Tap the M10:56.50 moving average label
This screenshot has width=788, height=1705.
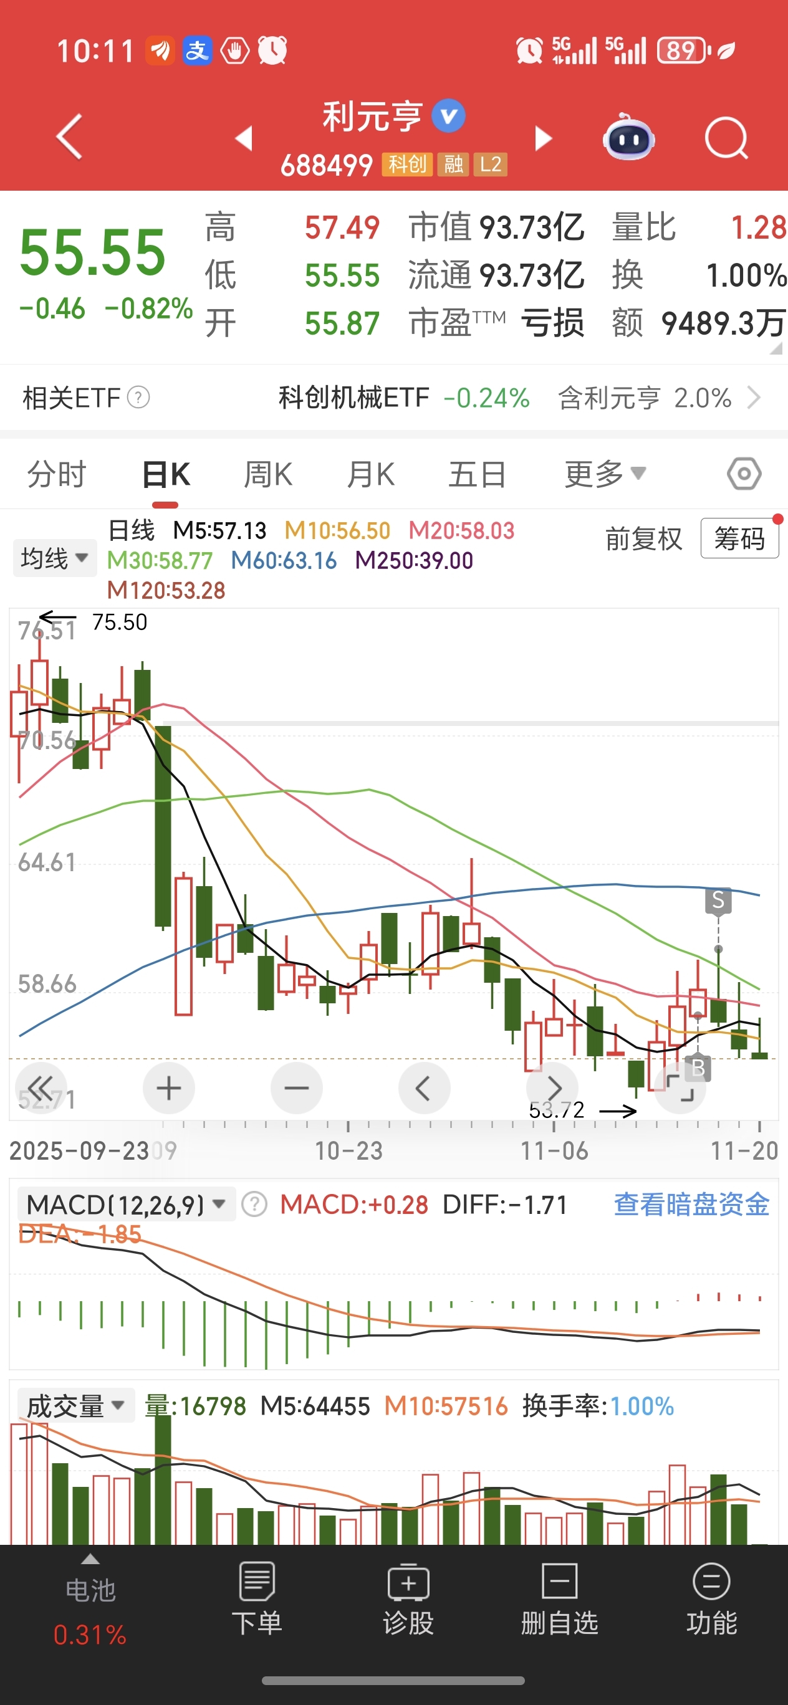tap(337, 530)
